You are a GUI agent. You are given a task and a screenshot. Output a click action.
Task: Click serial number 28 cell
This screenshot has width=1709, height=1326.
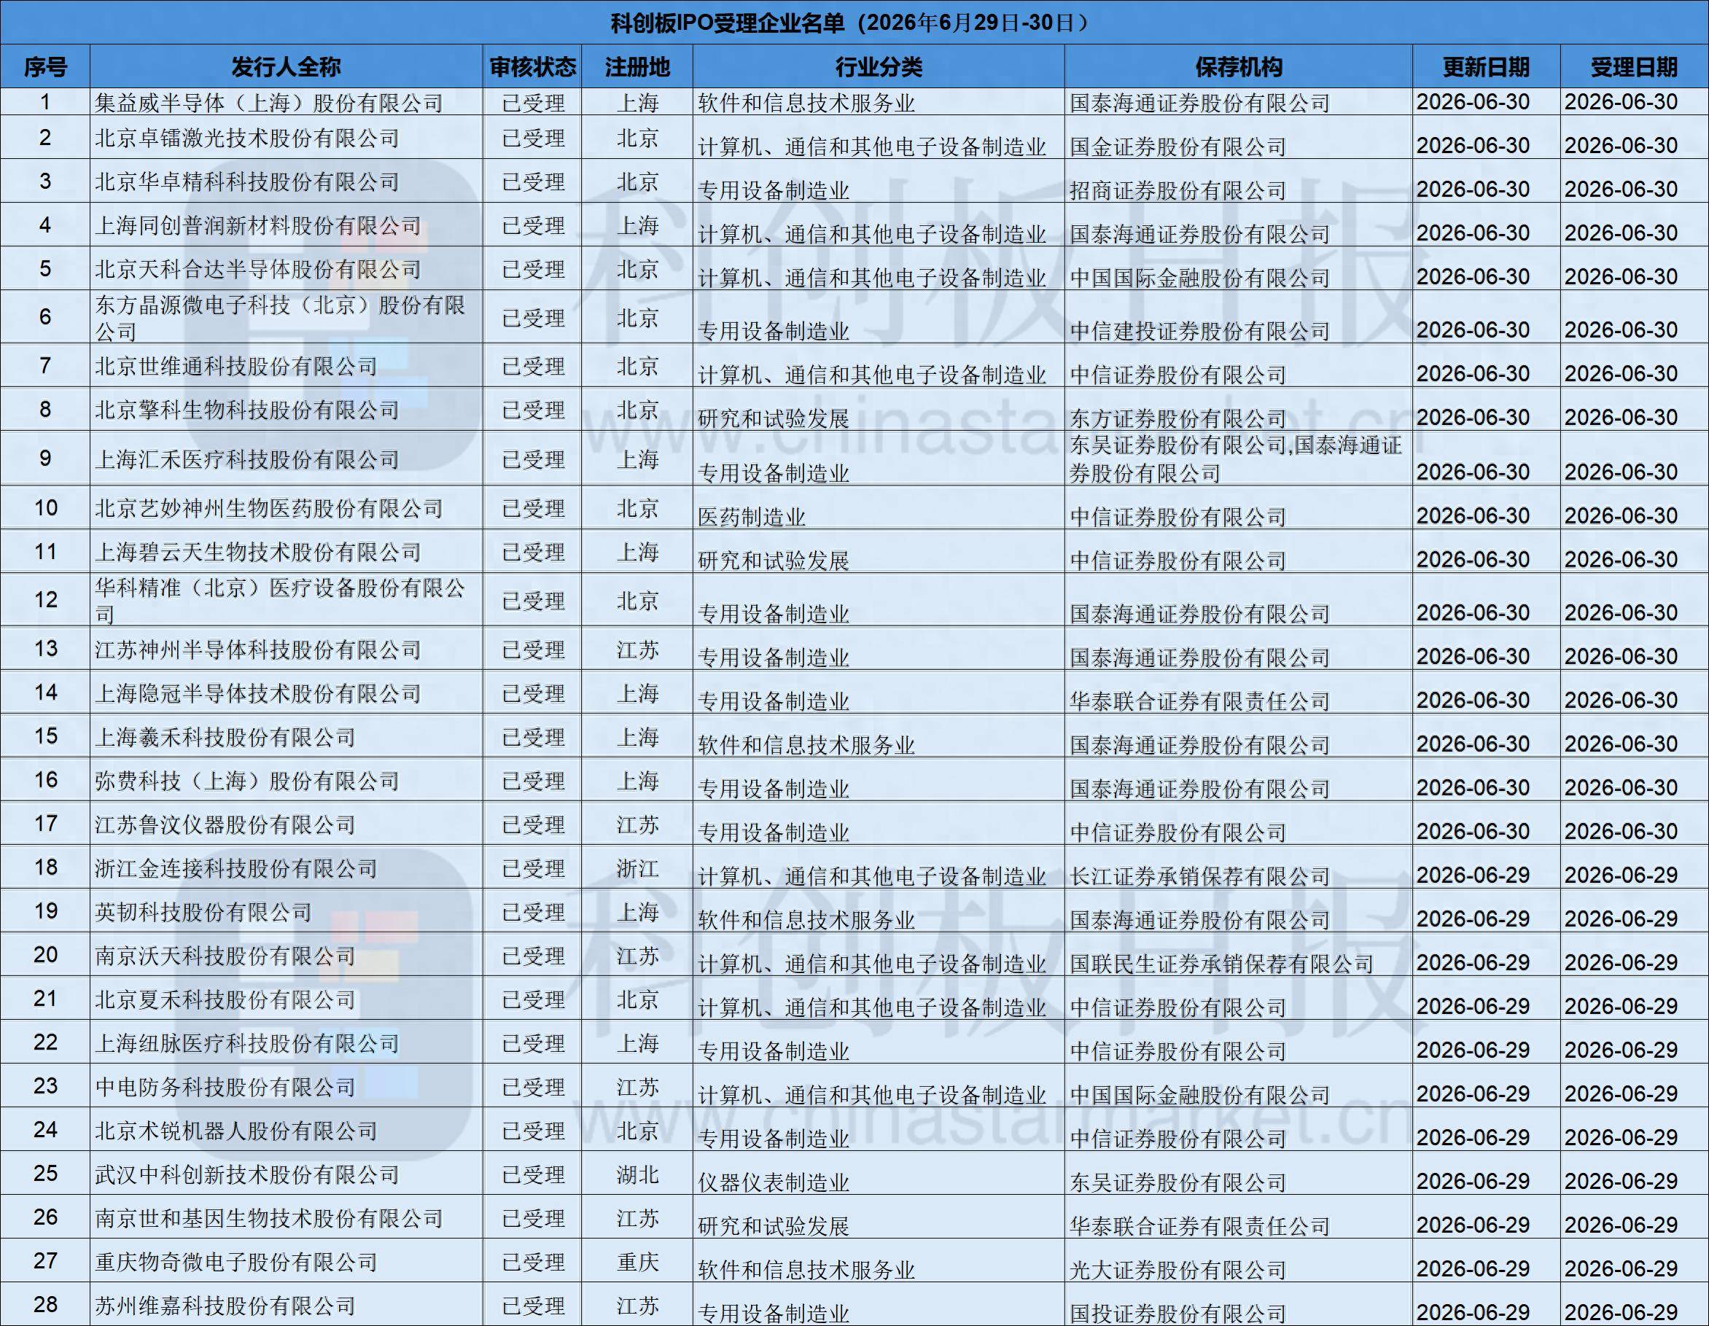pyautogui.click(x=44, y=1304)
